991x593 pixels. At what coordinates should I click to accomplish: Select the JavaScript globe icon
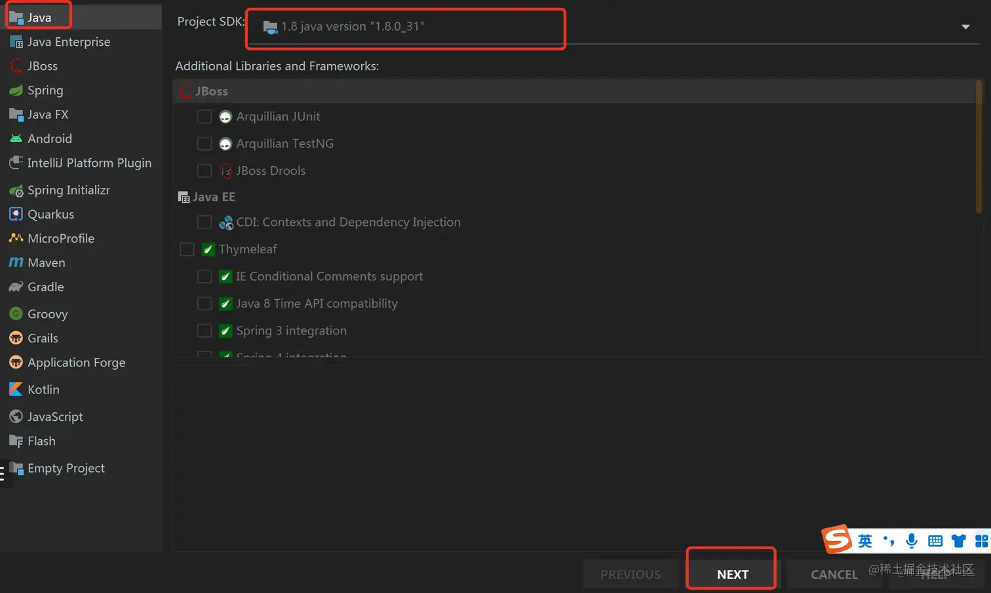[16, 416]
